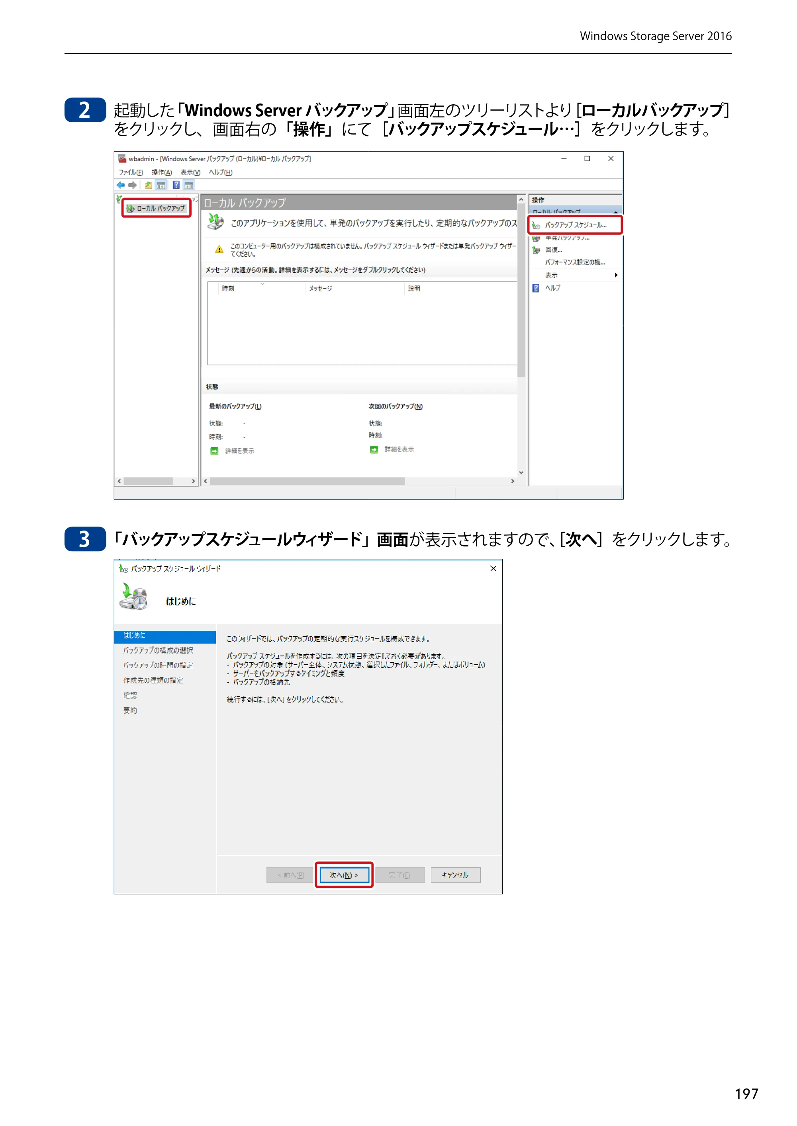Toggle Show/Hide Action Pane toolbar icon
Viewport: 797px width, 1126px height.
click(189, 185)
